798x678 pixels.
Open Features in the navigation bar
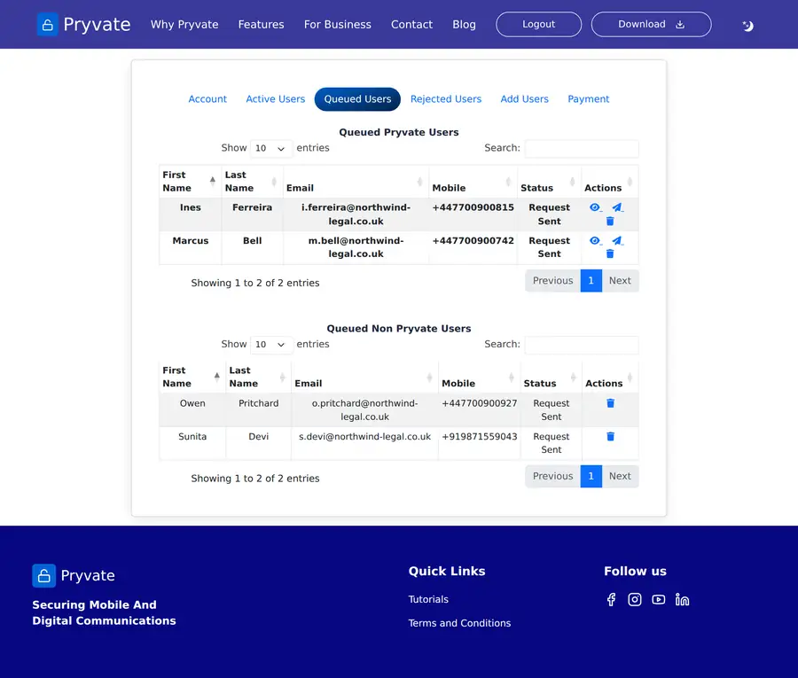(261, 25)
